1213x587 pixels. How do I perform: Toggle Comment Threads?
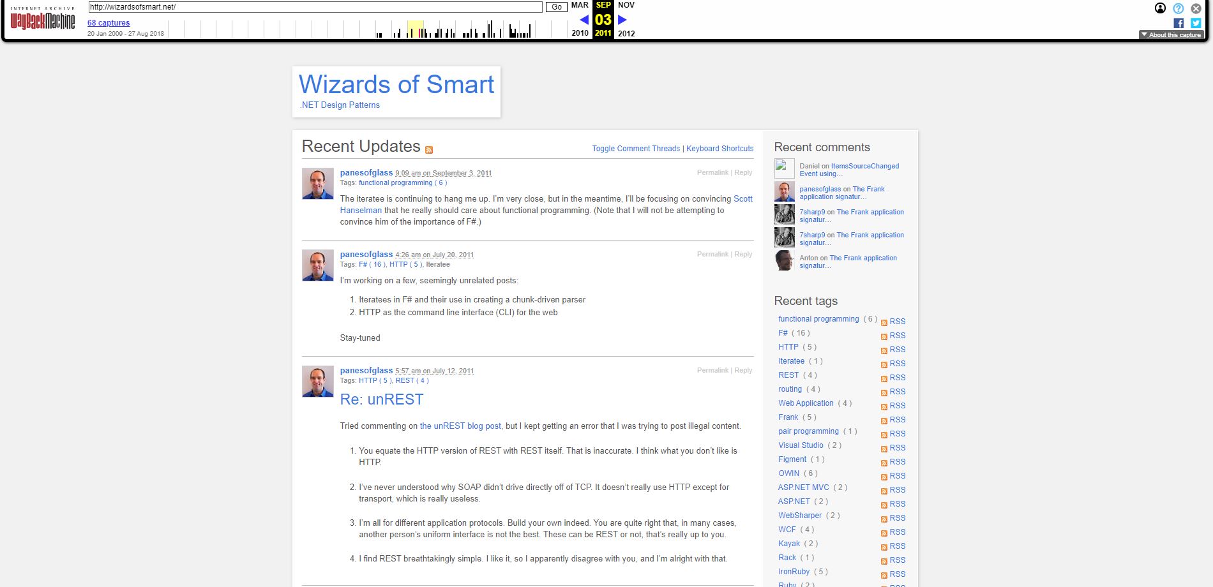(636, 149)
